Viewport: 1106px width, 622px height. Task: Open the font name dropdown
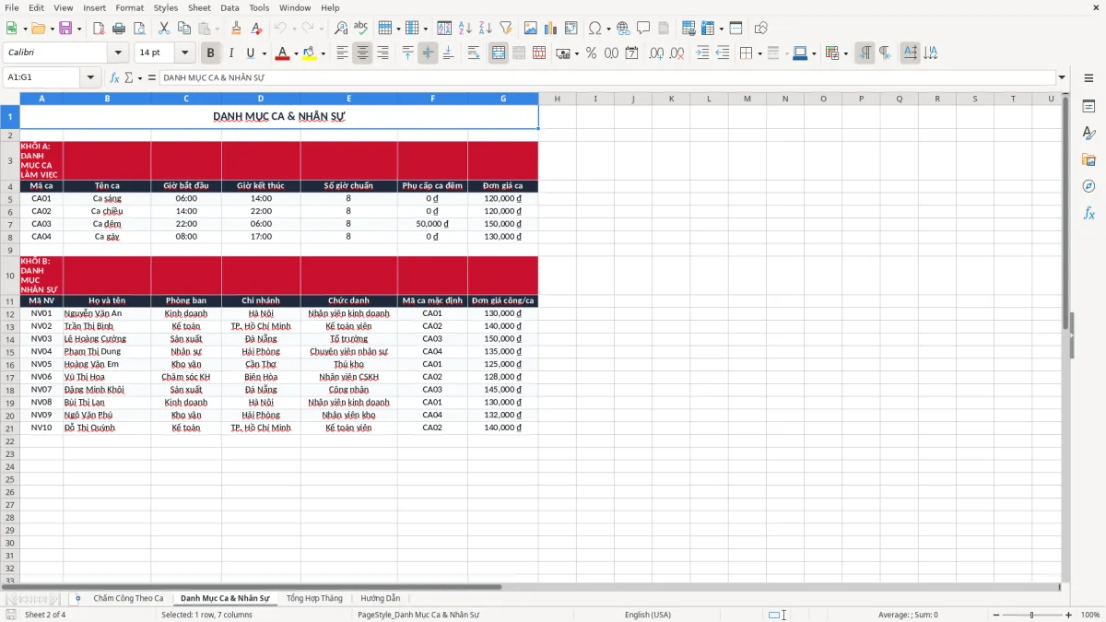(x=118, y=53)
